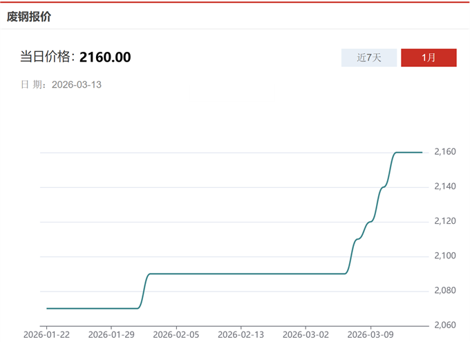Click the 2,120 y-axis label
The image size is (470, 342).
click(445, 221)
